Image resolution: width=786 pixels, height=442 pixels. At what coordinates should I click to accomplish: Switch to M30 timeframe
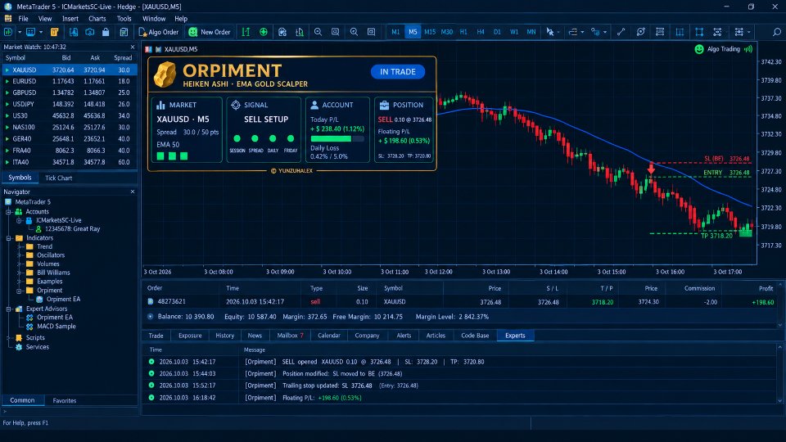(447, 32)
